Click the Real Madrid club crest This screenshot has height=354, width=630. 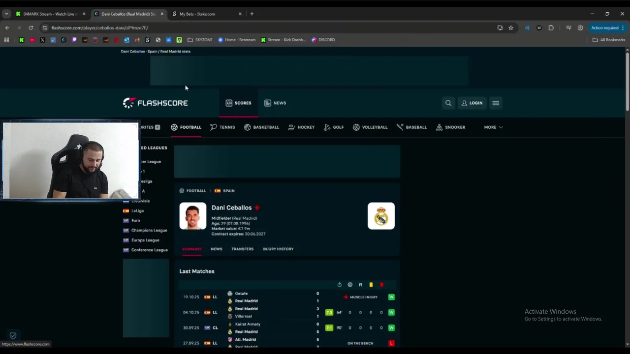point(381,216)
